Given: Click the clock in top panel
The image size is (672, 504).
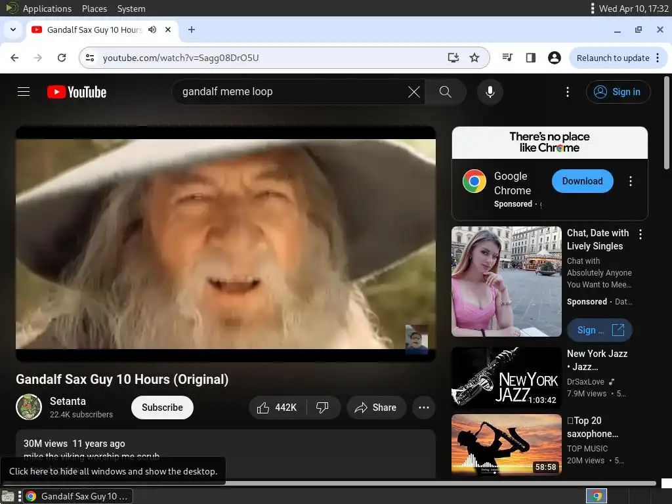Looking at the screenshot, I should [x=633, y=9].
